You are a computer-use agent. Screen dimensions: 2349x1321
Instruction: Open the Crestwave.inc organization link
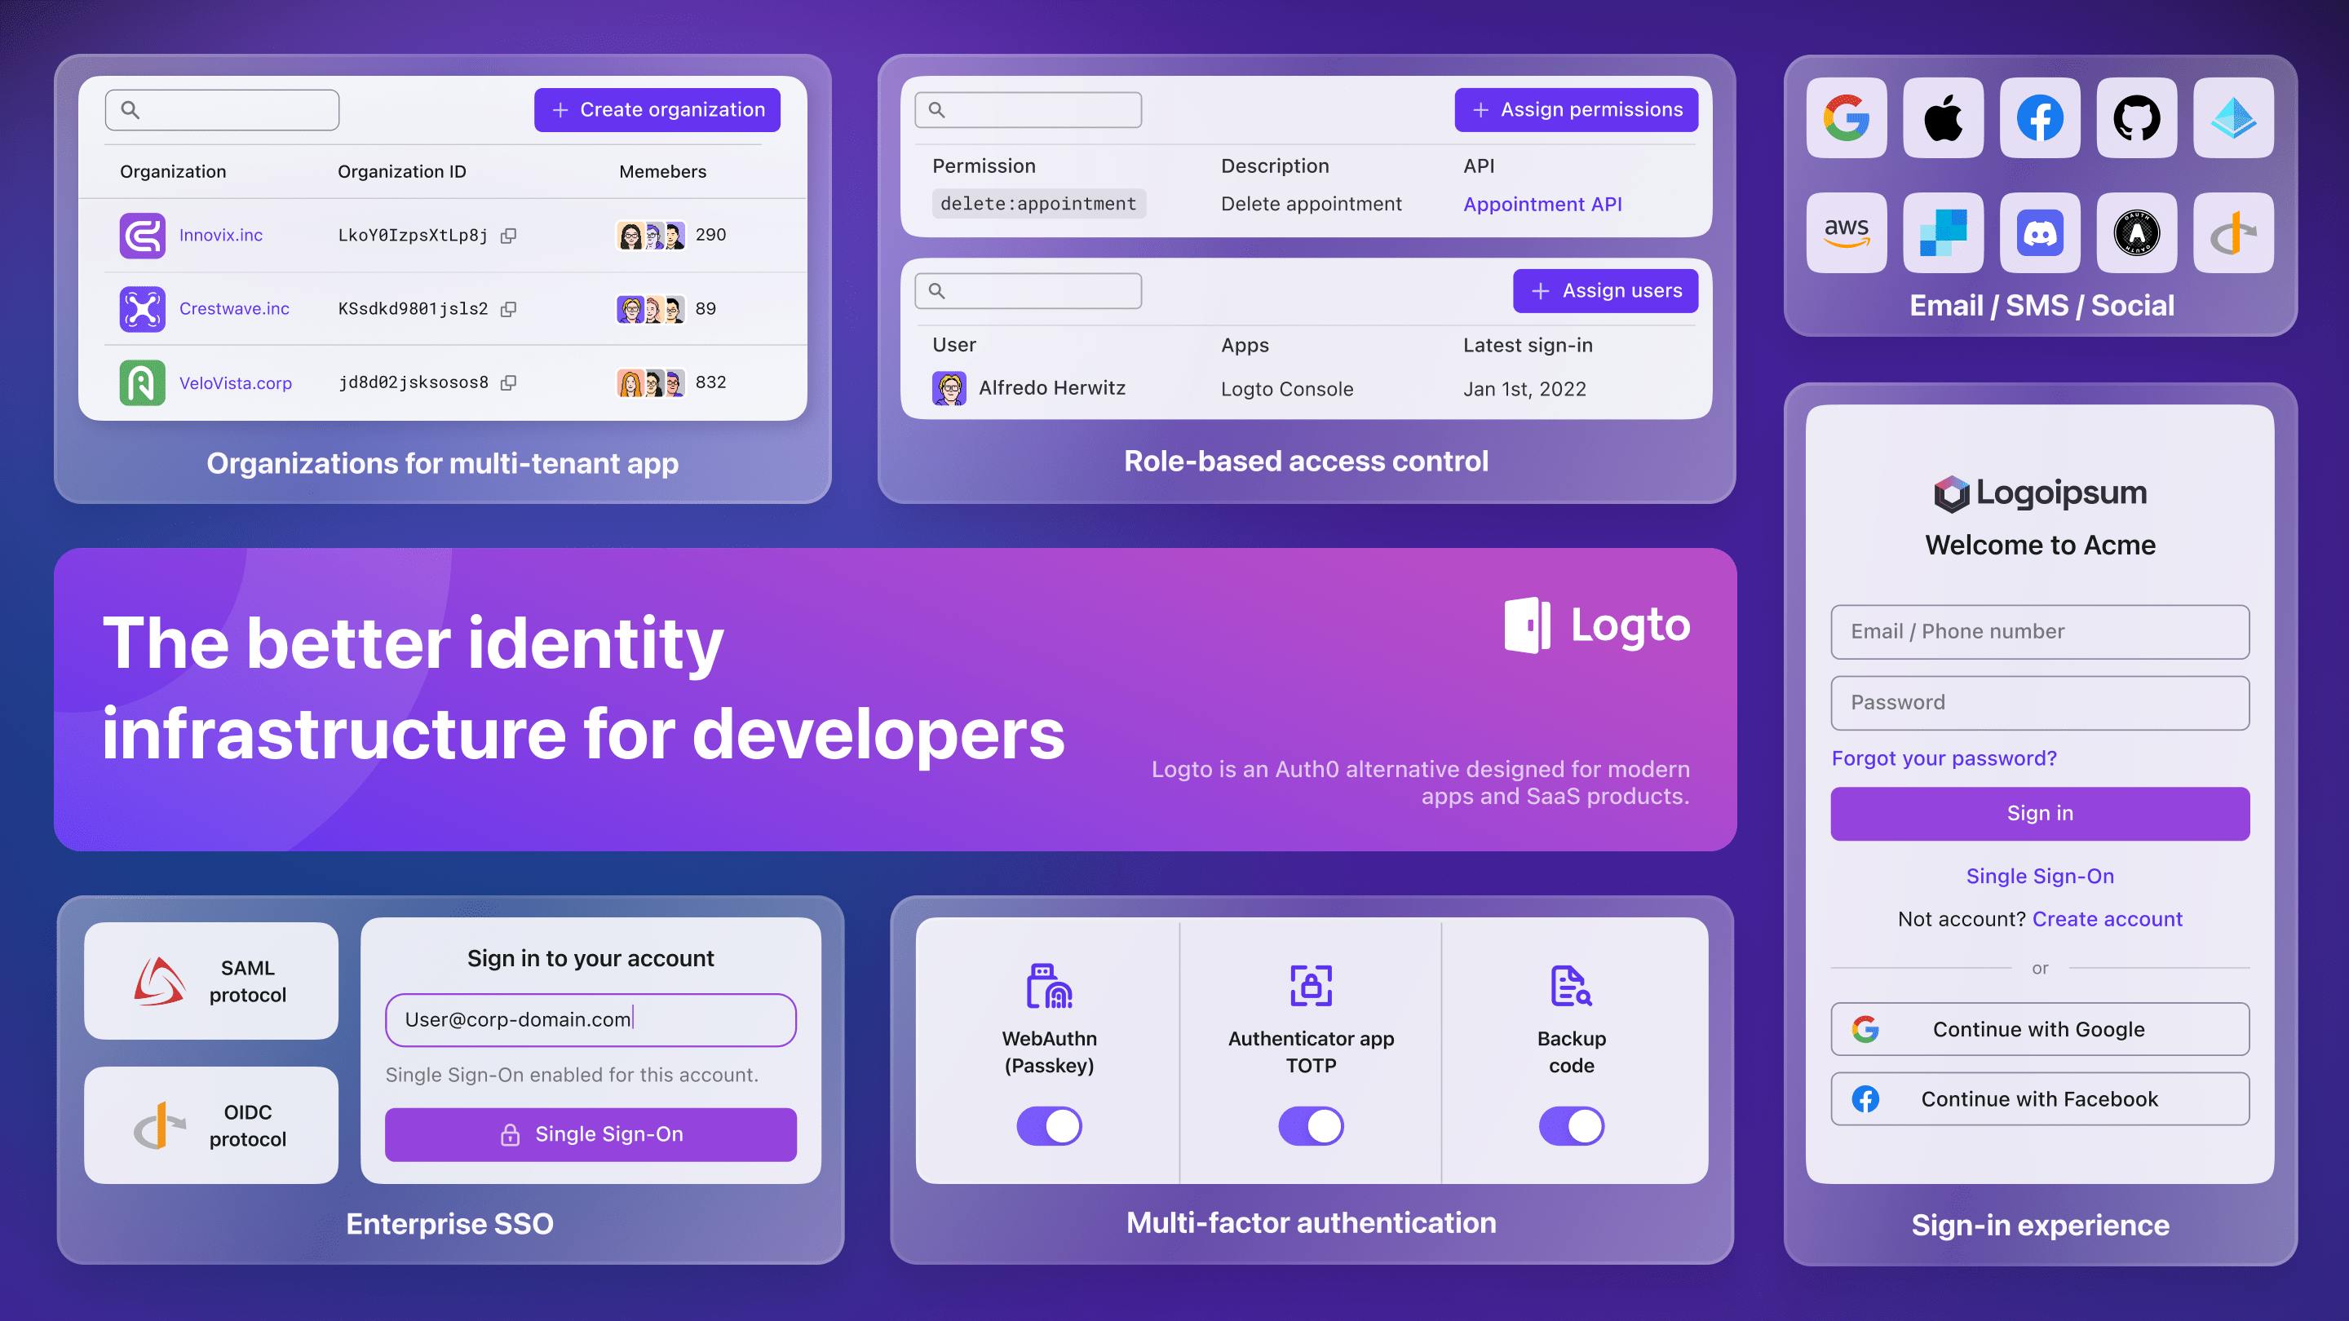pyautogui.click(x=234, y=309)
